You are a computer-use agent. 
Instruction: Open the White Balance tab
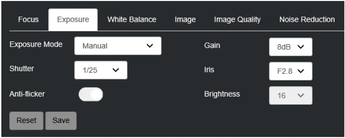click(132, 19)
